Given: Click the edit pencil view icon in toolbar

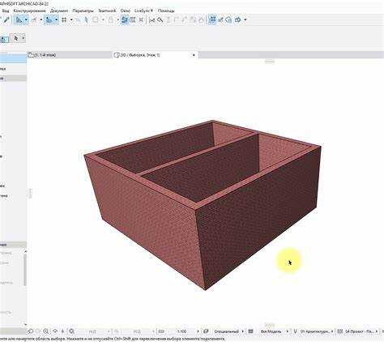Looking at the screenshot, I should coord(220,19).
